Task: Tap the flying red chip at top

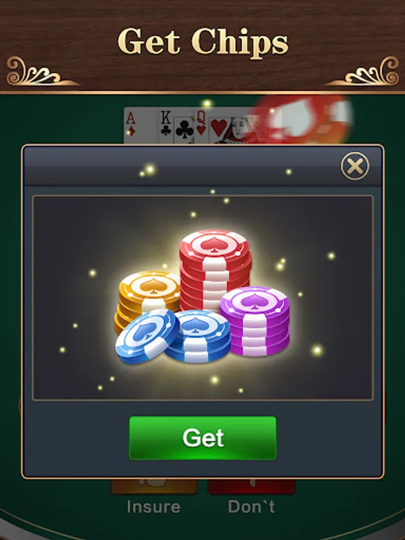Action: click(303, 119)
